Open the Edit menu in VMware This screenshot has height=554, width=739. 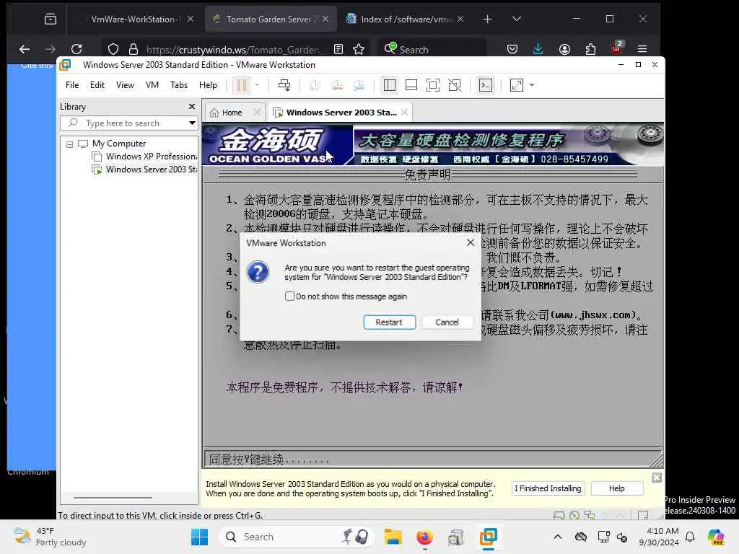point(97,85)
